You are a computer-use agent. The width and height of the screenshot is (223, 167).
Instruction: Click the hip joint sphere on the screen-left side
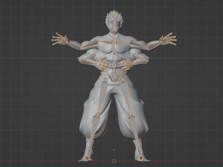105,80
